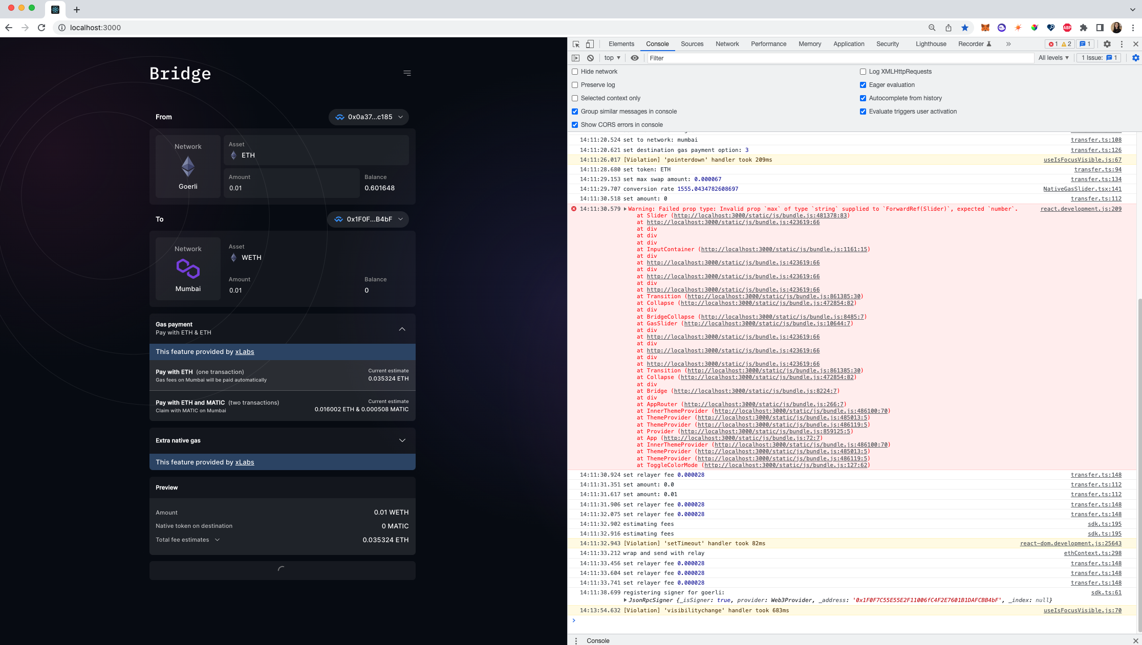Open the bridge hamburger menu
This screenshot has height=645, width=1142.
(x=407, y=73)
